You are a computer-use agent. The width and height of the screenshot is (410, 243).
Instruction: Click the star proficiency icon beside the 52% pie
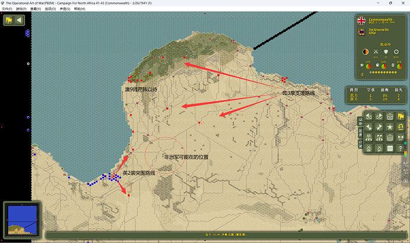362,65
